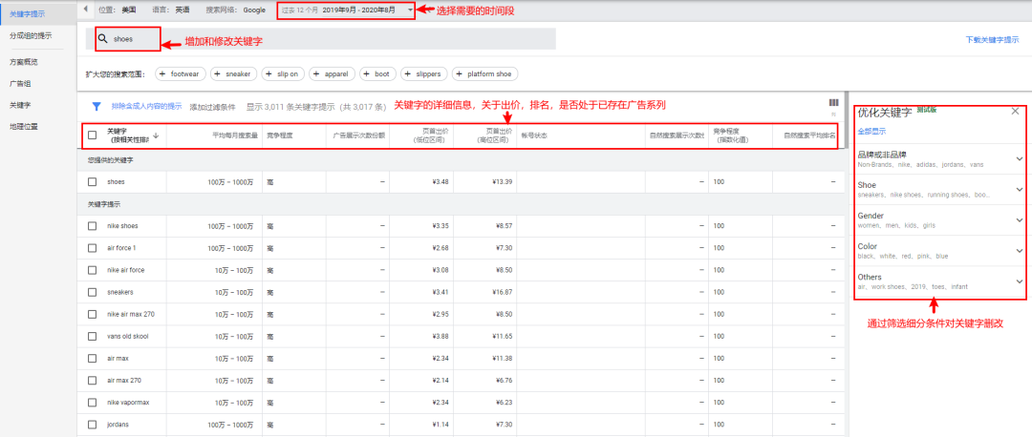Click the search magnifier icon
1032x437 pixels.
(102, 39)
